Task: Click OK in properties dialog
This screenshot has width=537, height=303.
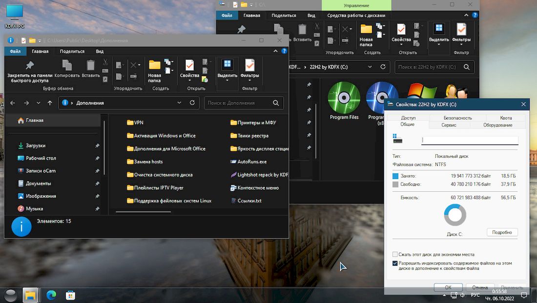Action: coord(448,287)
